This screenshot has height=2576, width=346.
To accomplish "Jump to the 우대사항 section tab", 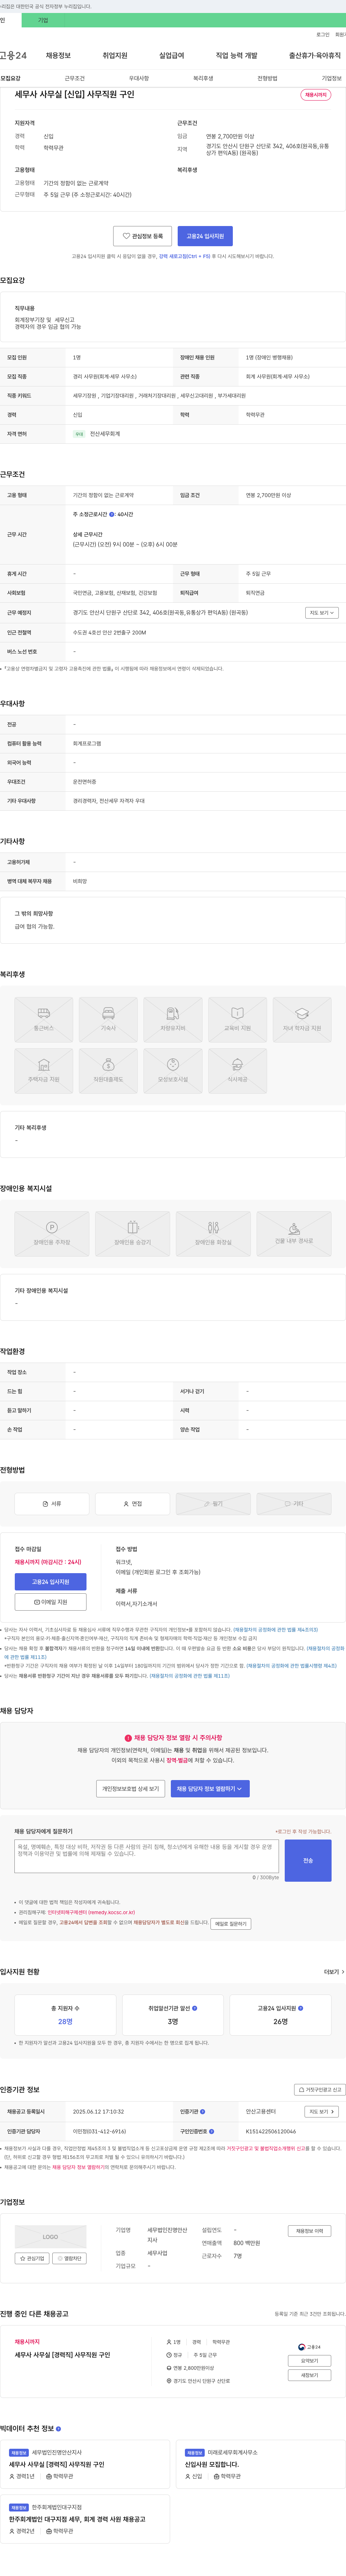I will (x=139, y=78).
